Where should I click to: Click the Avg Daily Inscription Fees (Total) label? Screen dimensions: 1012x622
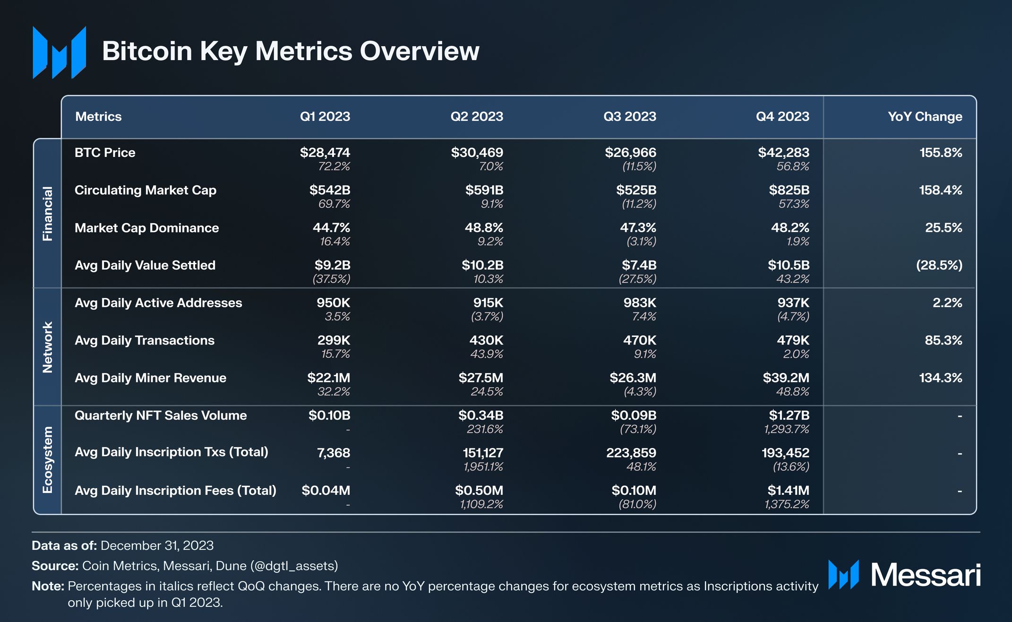point(175,491)
